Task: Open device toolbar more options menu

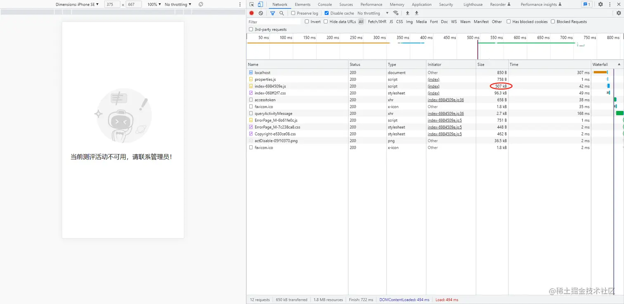Action: [240, 5]
